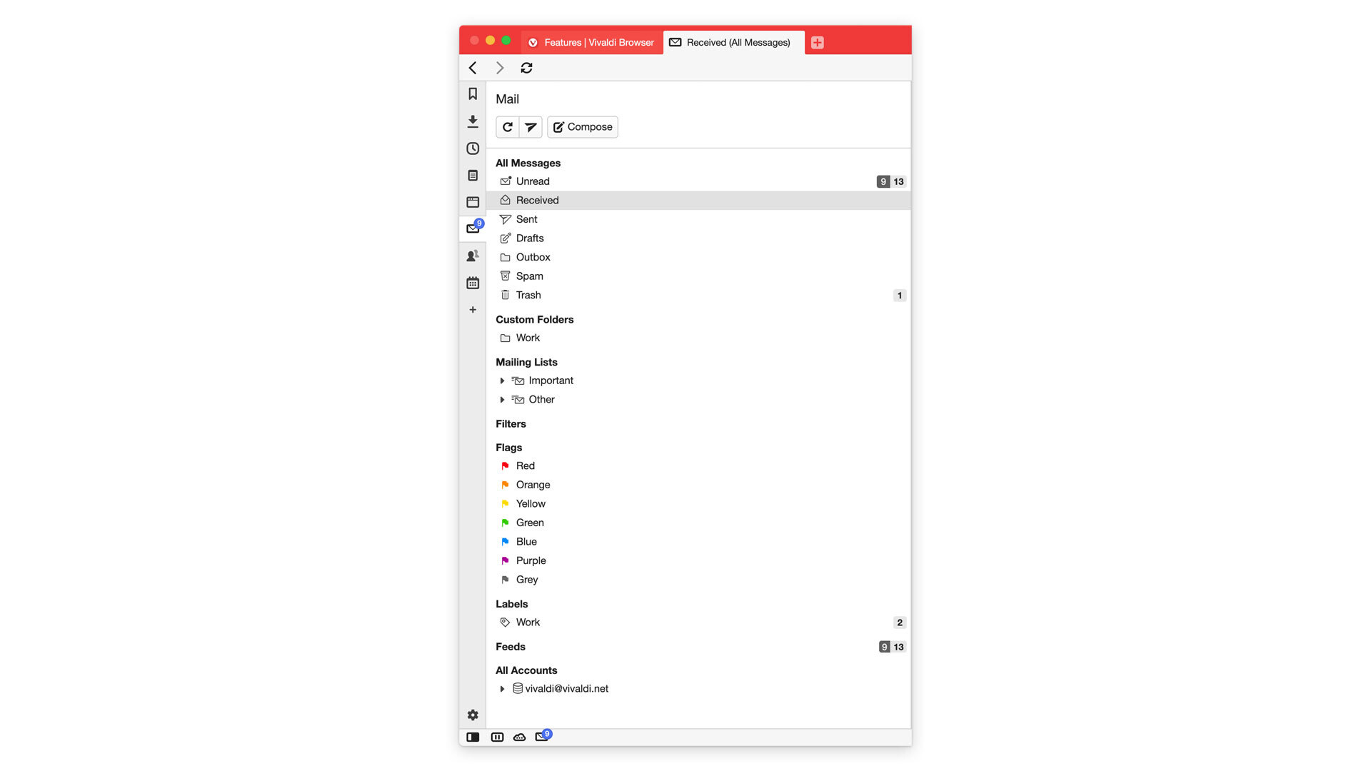Select the Spam folder
Viewport: 1371px width, 771px height.
tap(529, 276)
